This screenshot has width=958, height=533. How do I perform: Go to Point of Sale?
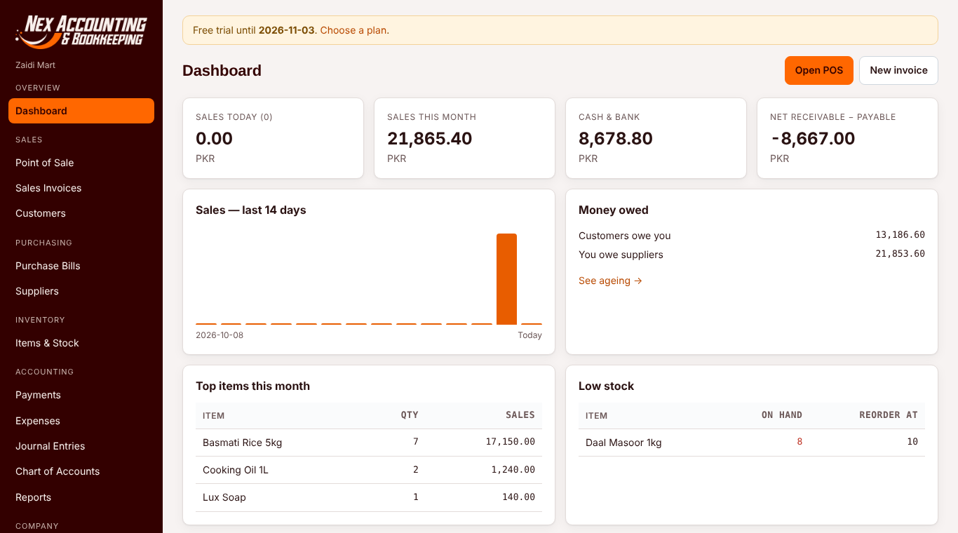[81, 163]
